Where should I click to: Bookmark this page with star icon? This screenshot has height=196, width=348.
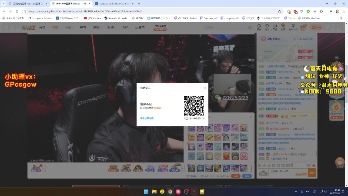point(279,11)
